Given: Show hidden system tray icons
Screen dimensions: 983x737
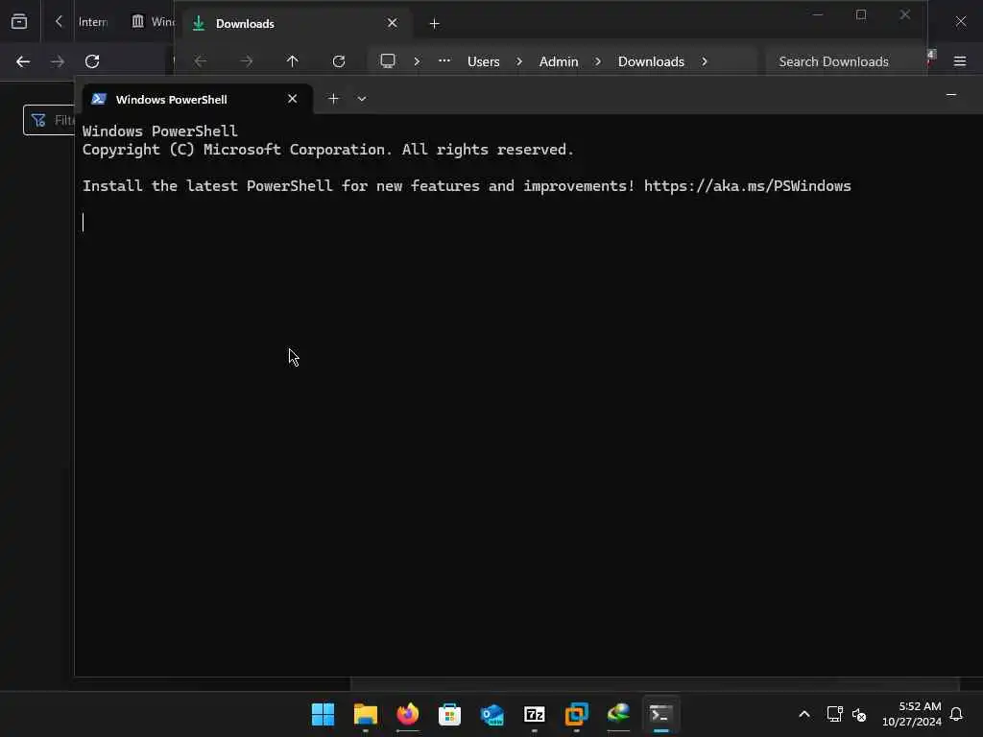Looking at the screenshot, I should [804, 714].
